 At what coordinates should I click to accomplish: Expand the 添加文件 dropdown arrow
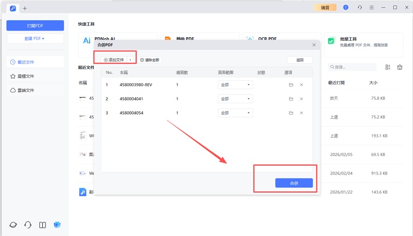130,60
